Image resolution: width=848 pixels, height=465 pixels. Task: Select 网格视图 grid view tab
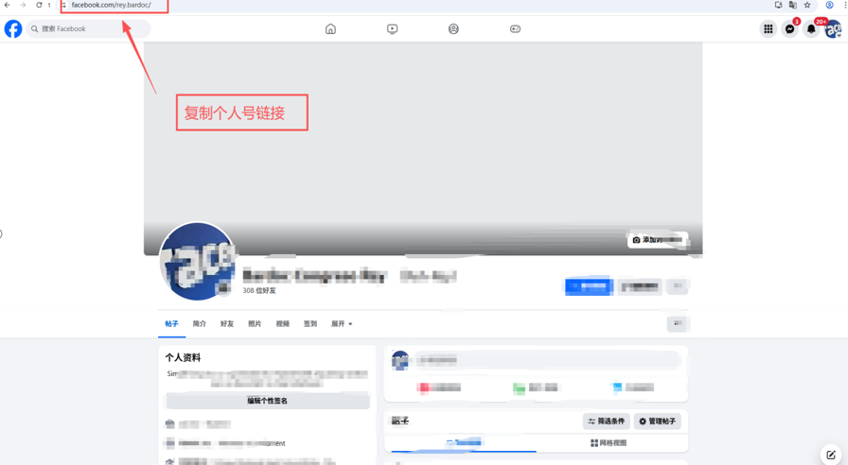[x=609, y=442]
